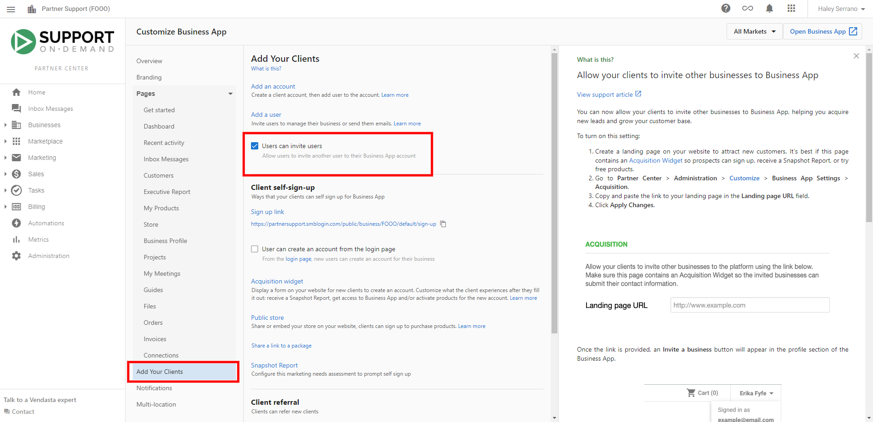
Task: Open the Business Profile page
Action: pyautogui.click(x=165, y=241)
